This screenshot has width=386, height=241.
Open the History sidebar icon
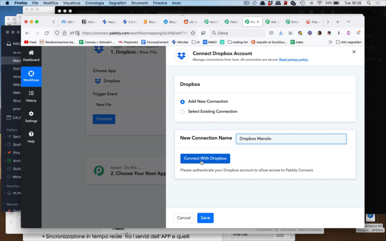tap(31, 96)
